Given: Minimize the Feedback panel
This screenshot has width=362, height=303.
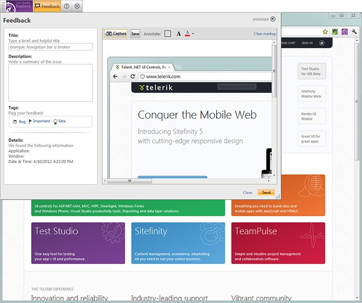Looking at the screenshot, I should [x=264, y=19].
